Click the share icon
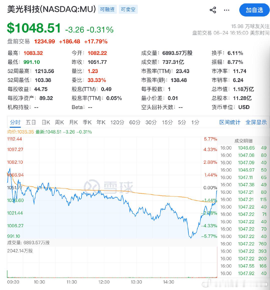The height and width of the screenshot is (290, 270). click(x=213, y=10)
